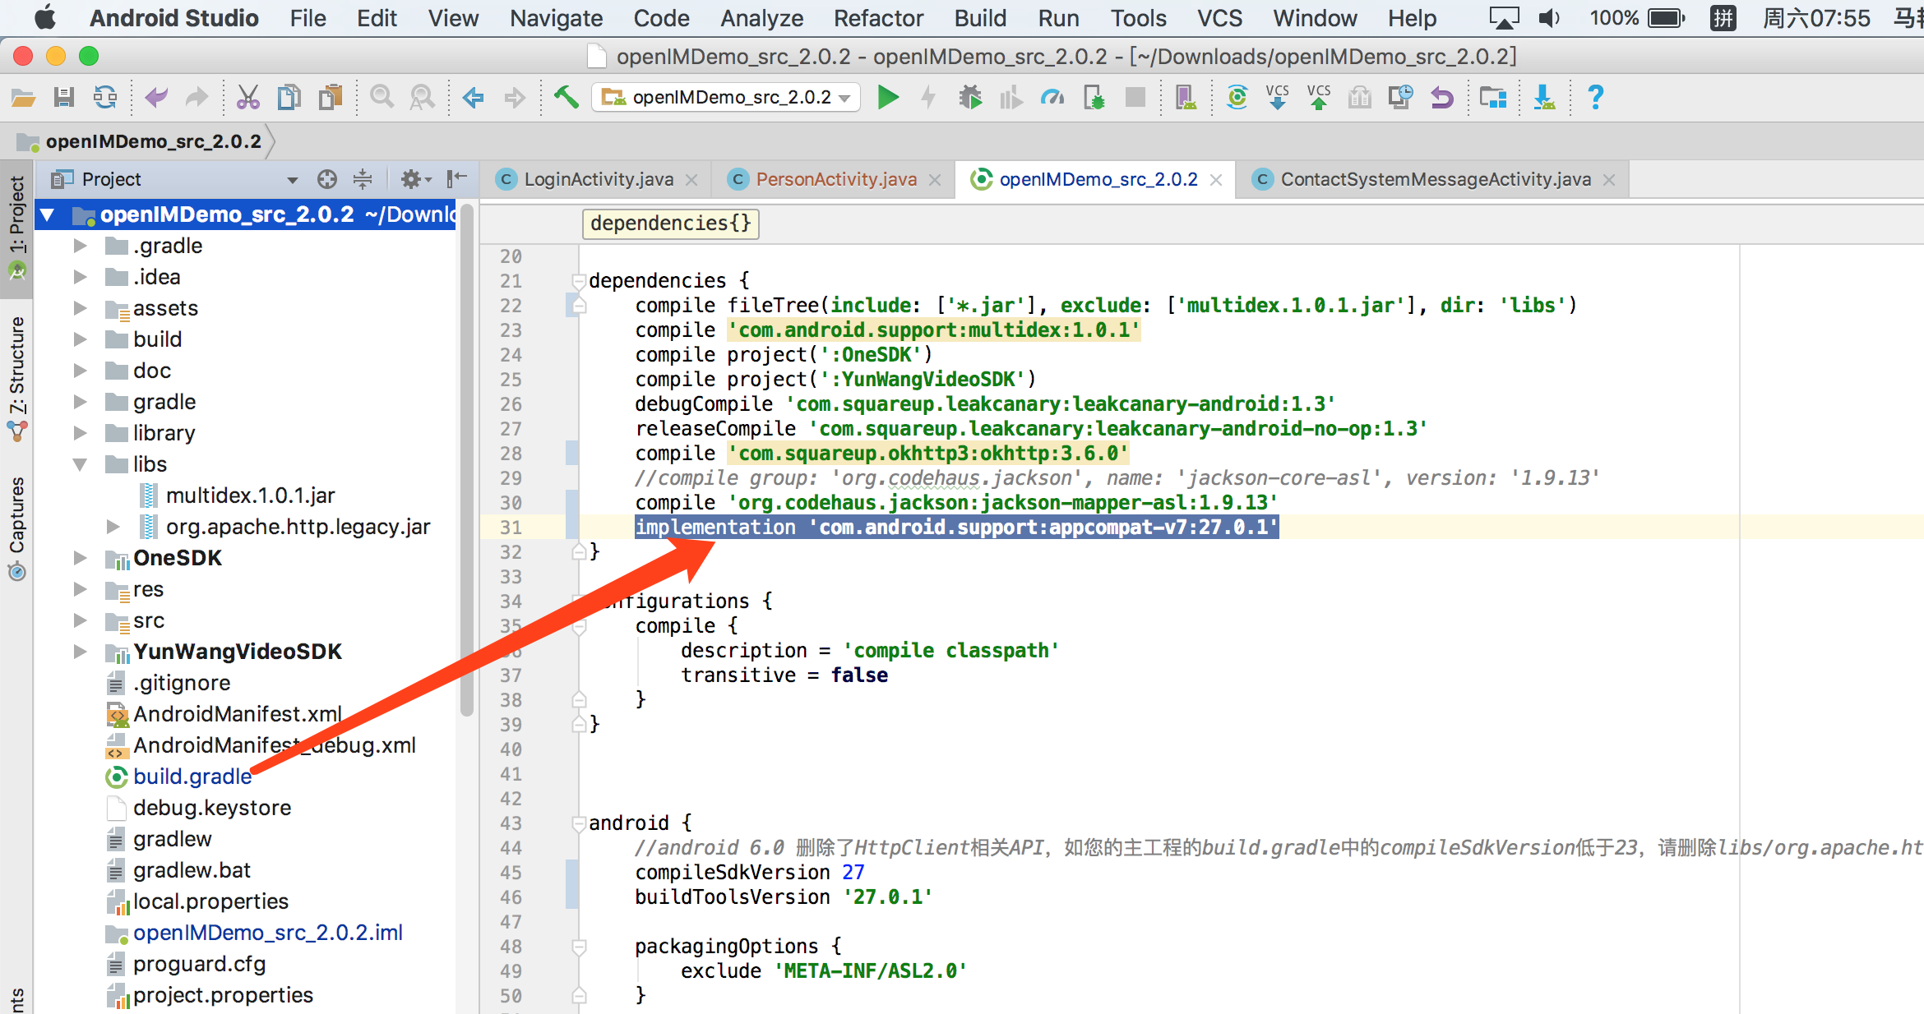This screenshot has height=1014, width=1924.
Task: Click the Find magnifier icon
Action: 382,98
